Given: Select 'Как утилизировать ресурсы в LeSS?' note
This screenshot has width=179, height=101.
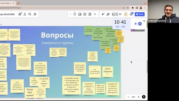Looking at the screenshot, I should tap(95, 72).
